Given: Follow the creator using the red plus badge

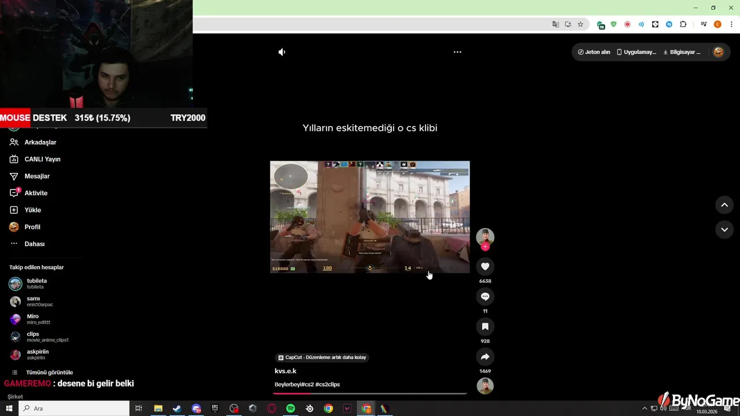Looking at the screenshot, I should click(x=485, y=247).
